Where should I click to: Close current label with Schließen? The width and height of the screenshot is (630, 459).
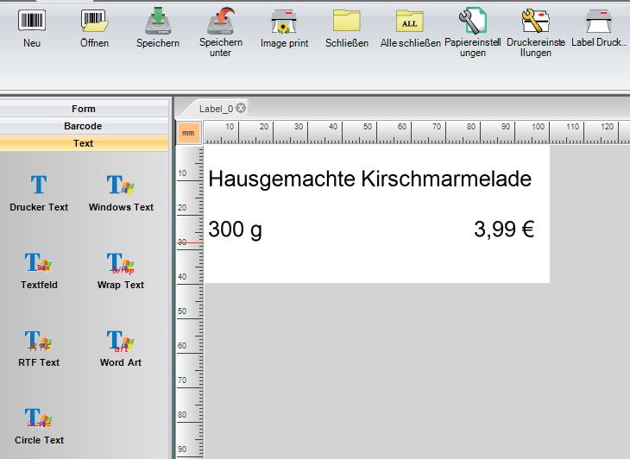click(347, 28)
